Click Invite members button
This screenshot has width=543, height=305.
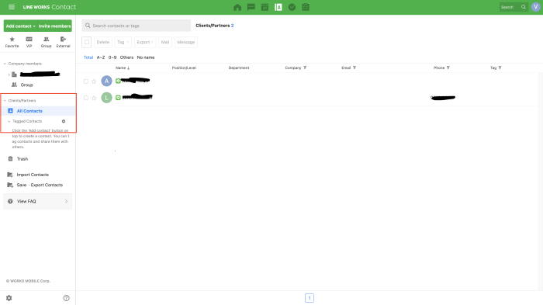pos(55,26)
